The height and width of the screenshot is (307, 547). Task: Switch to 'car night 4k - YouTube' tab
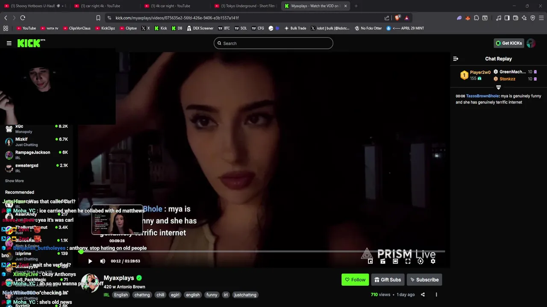pyautogui.click(x=105, y=6)
